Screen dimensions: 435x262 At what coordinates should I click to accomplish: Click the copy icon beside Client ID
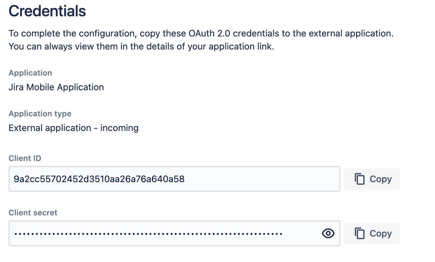[359, 179]
